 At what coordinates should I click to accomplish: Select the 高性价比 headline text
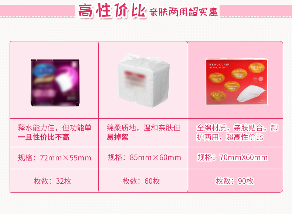112,11
